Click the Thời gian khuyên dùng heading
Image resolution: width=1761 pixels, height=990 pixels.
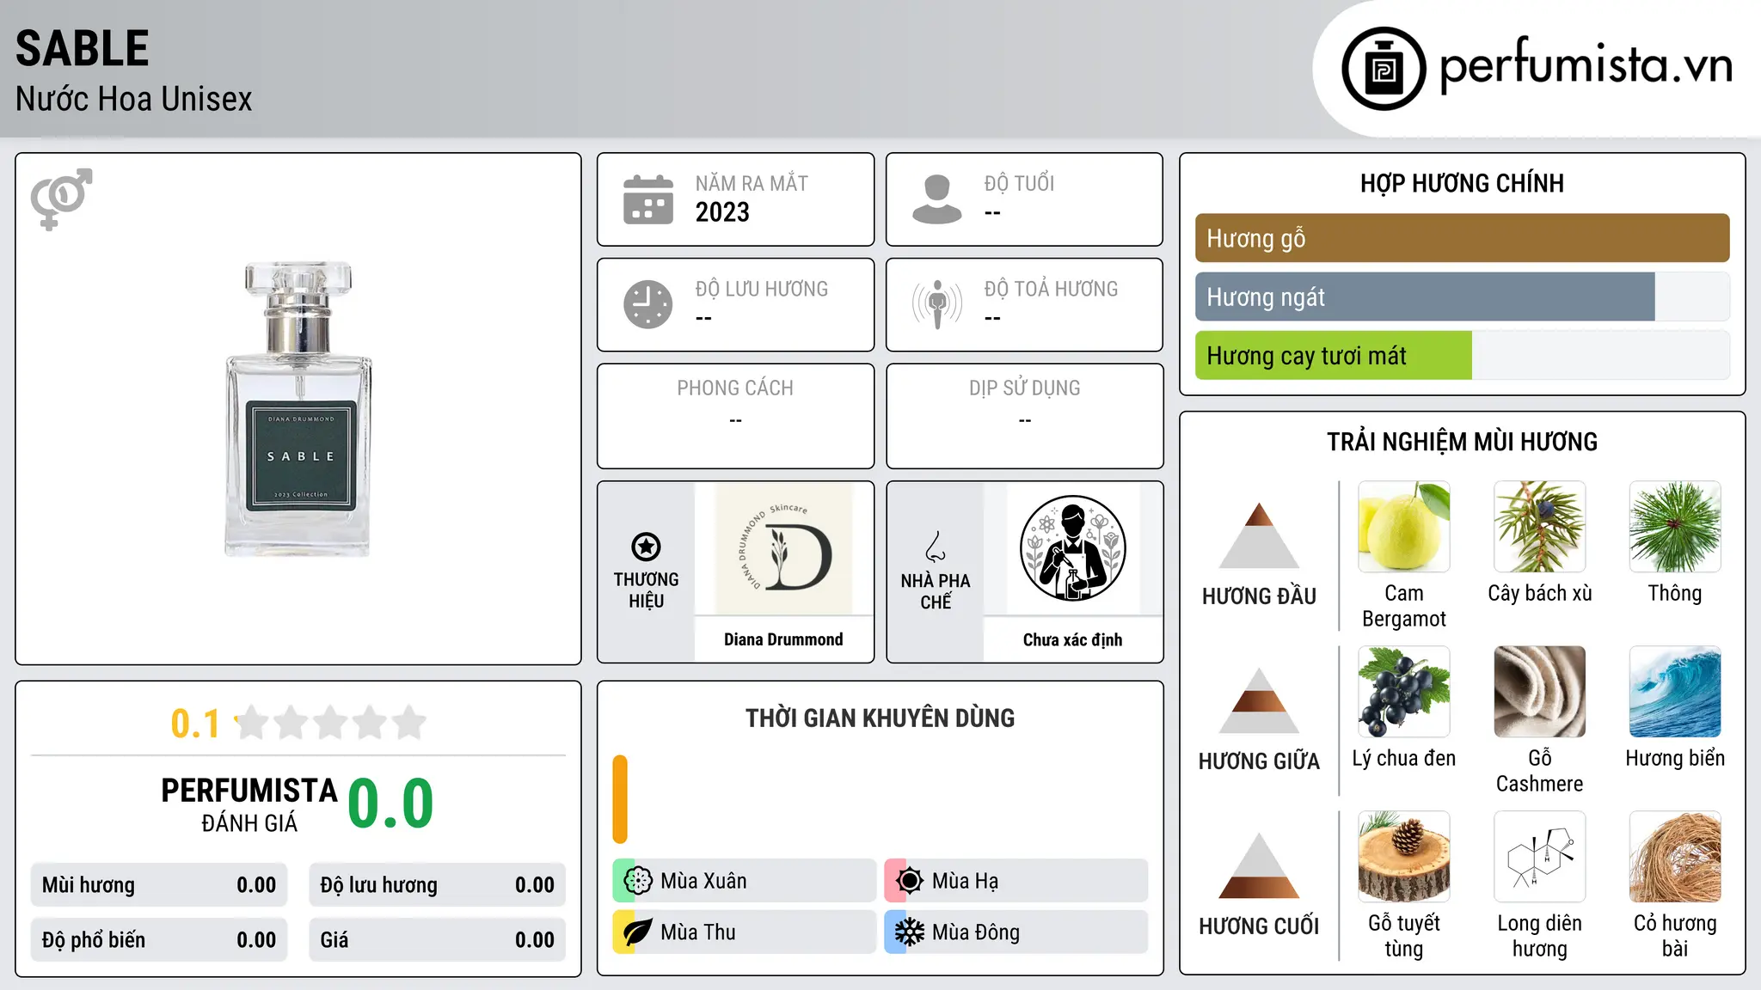pos(880,718)
